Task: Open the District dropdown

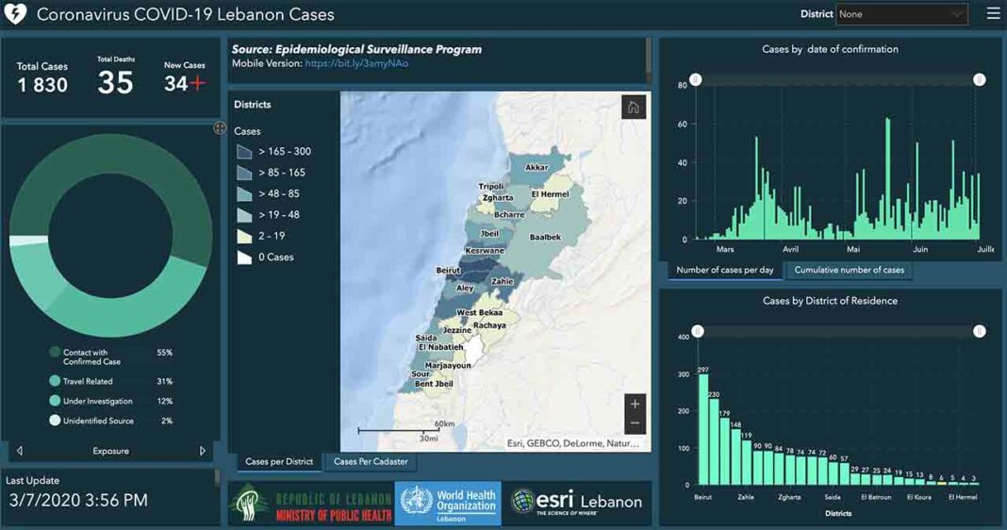Action: point(901,14)
